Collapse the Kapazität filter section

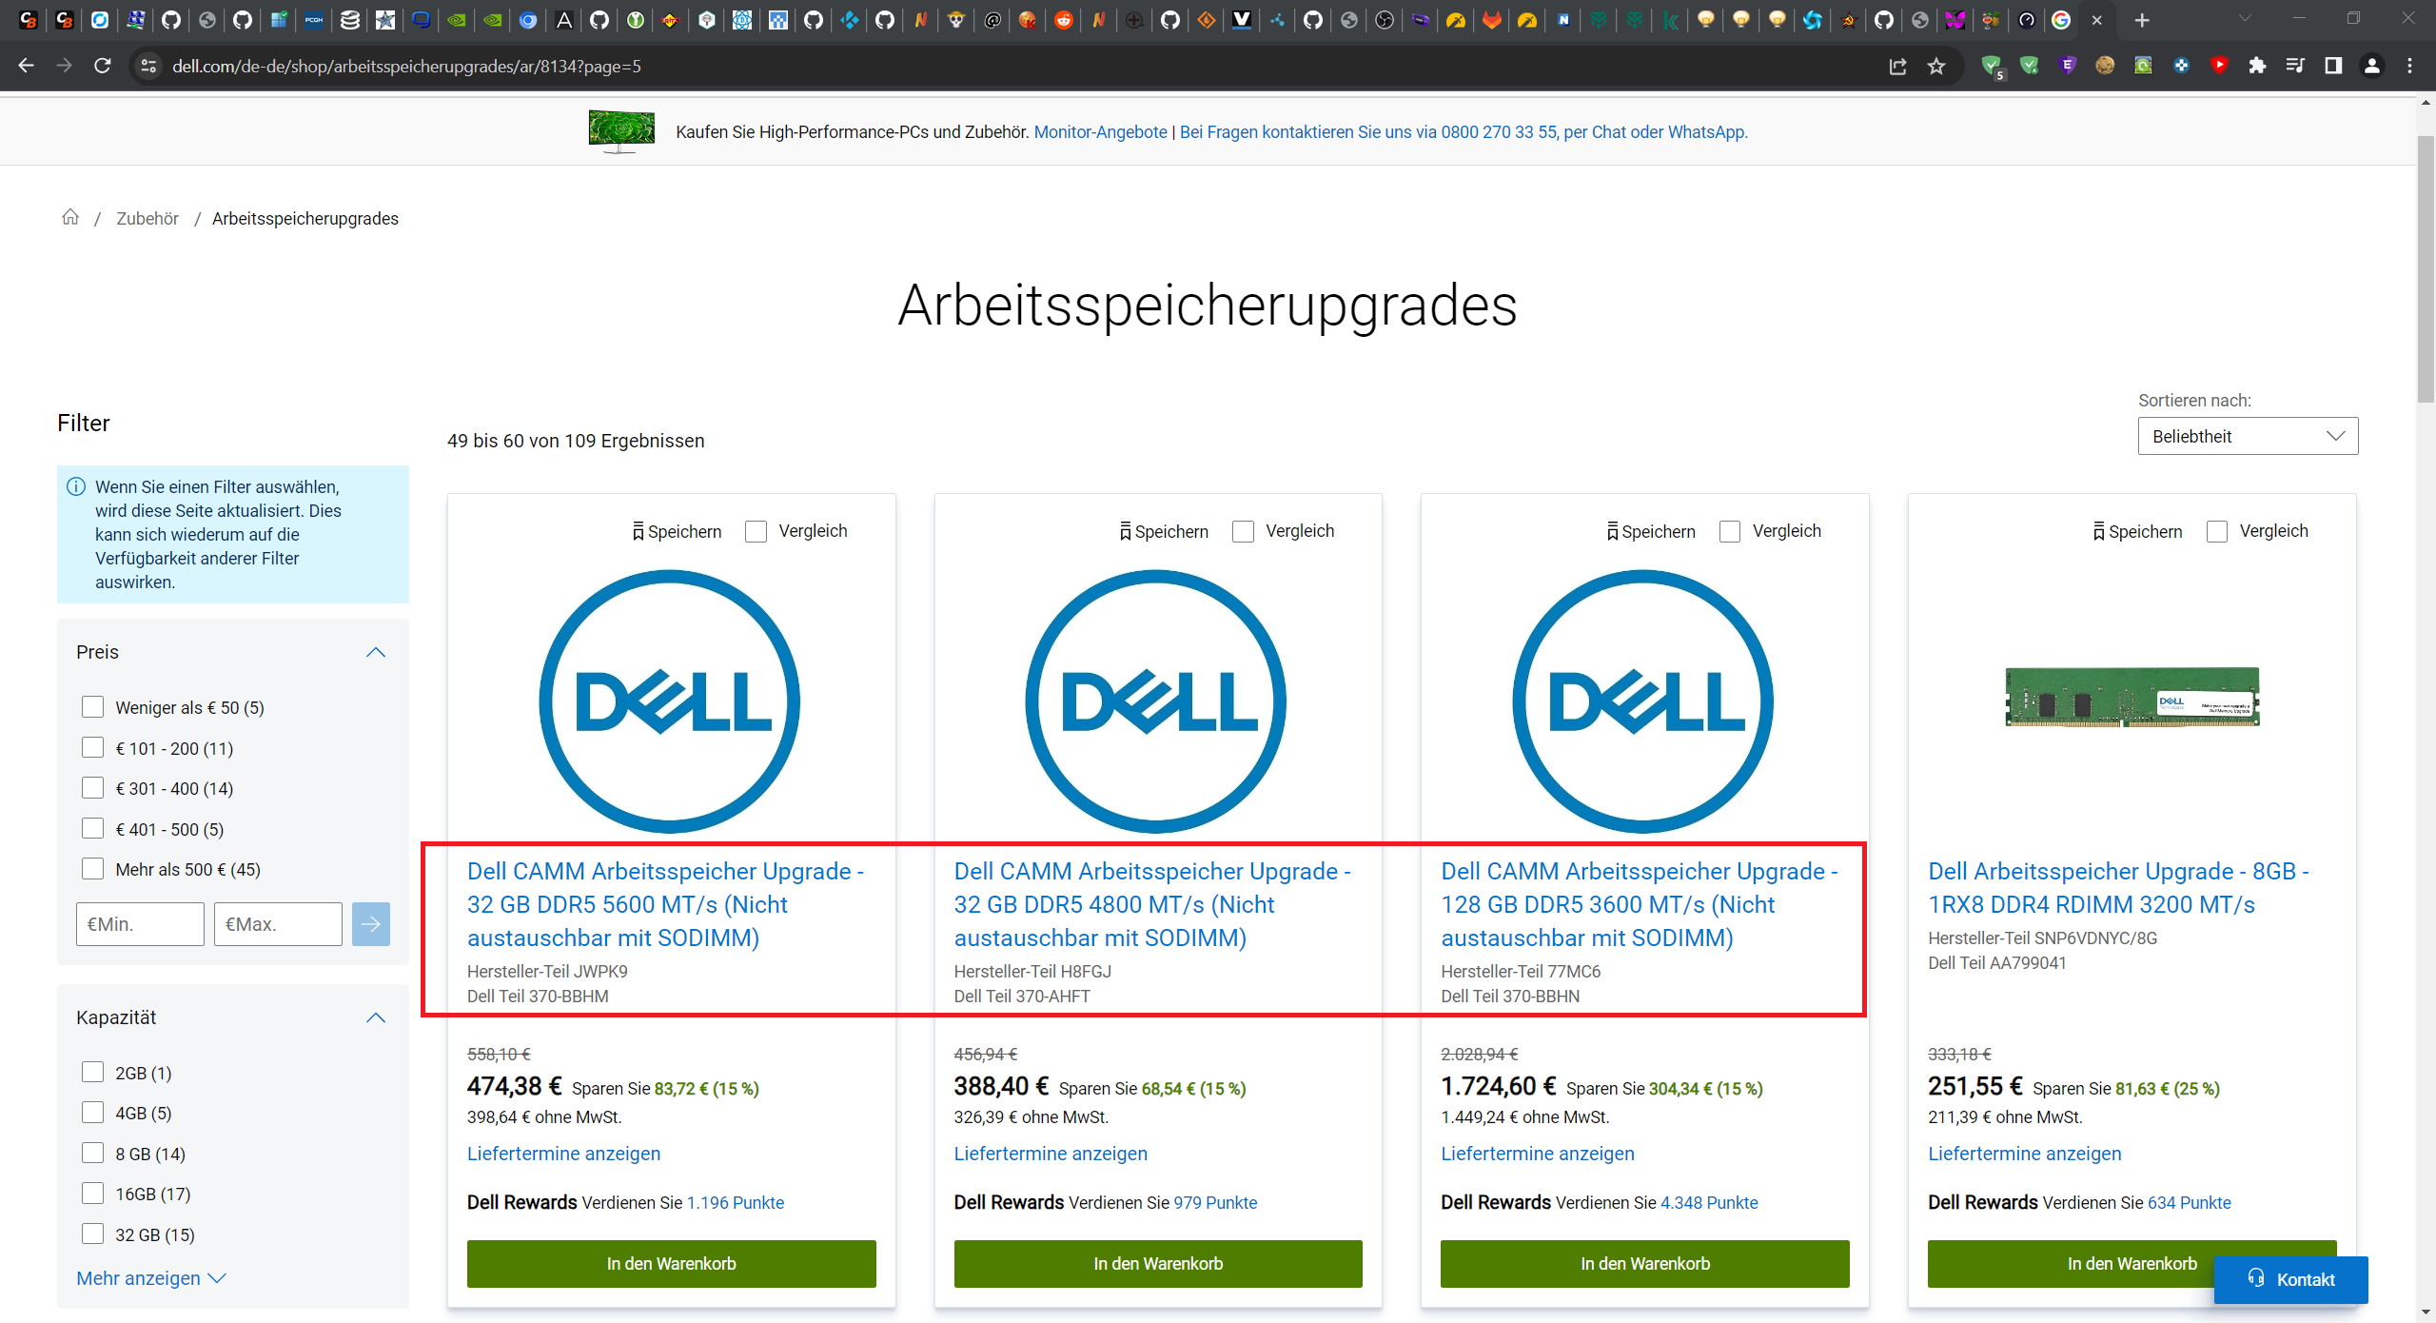(376, 1017)
